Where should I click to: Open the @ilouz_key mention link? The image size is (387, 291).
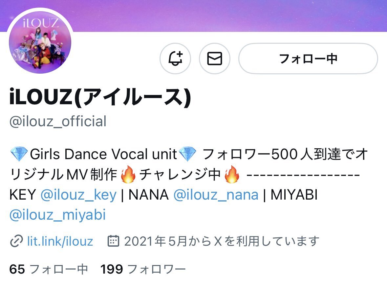point(78,195)
